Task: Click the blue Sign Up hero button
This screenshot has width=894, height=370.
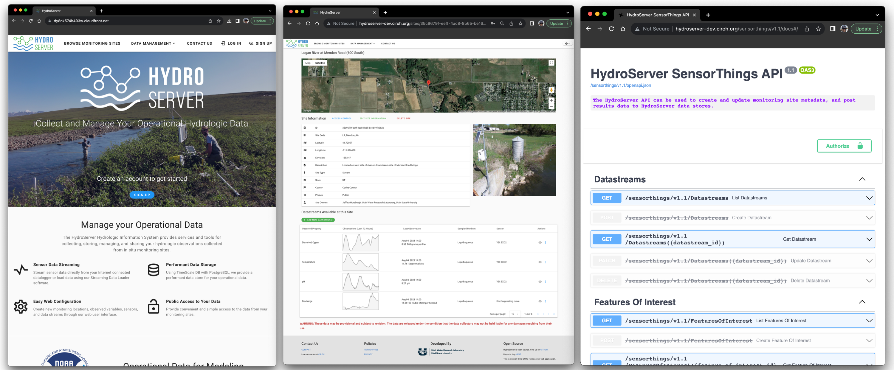Action: point(142,195)
